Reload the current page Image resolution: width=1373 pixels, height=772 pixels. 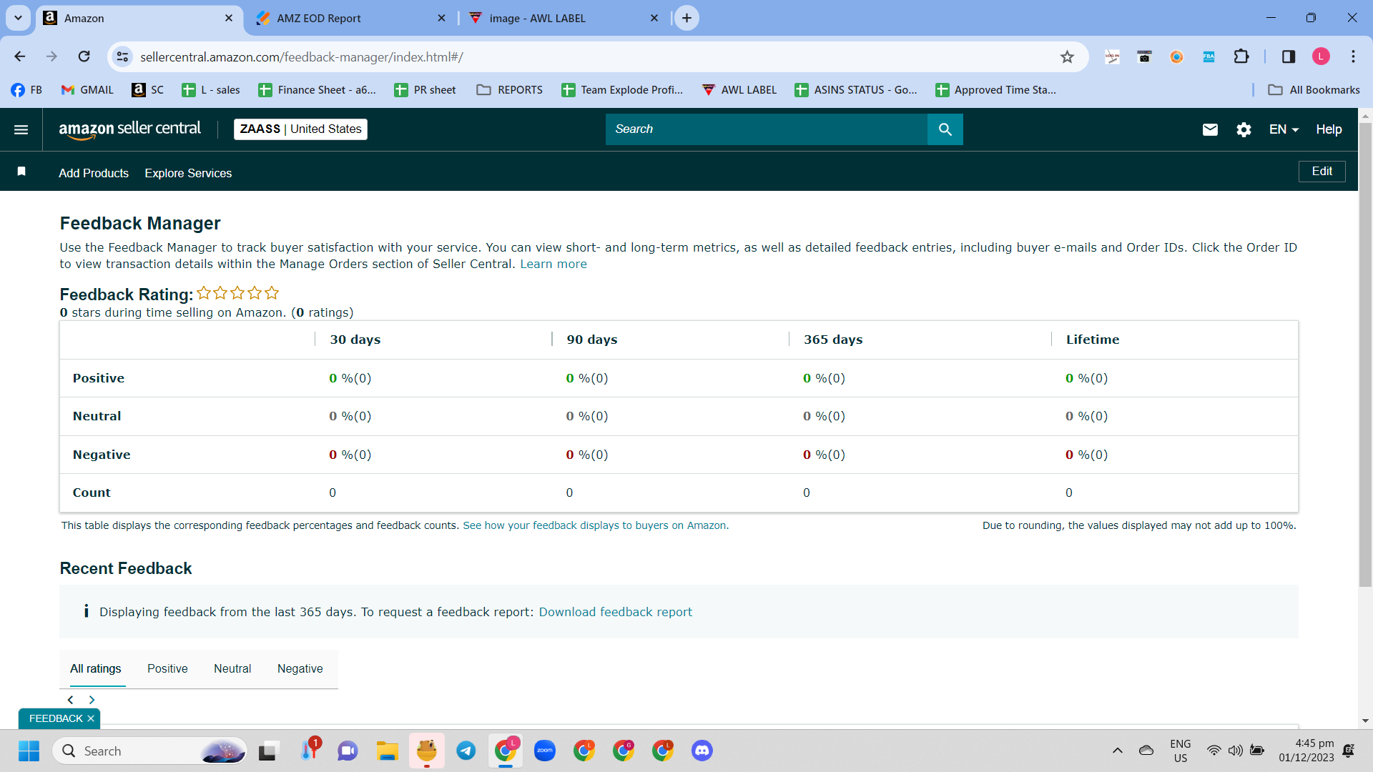click(x=84, y=56)
